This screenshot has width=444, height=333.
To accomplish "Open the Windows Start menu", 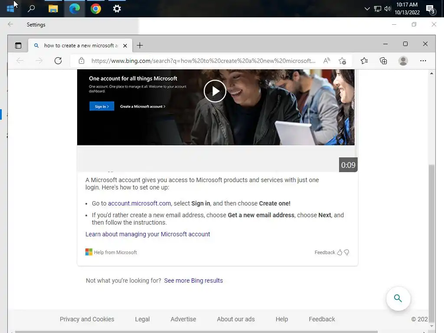I will (x=10, y=9).
